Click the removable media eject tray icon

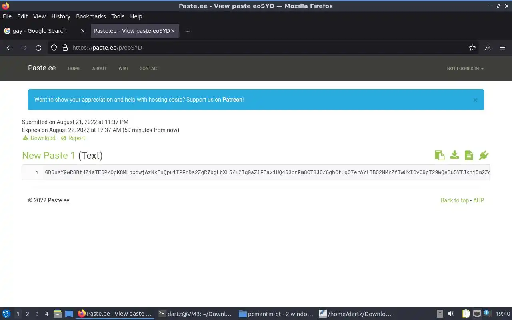pos(440,314)
